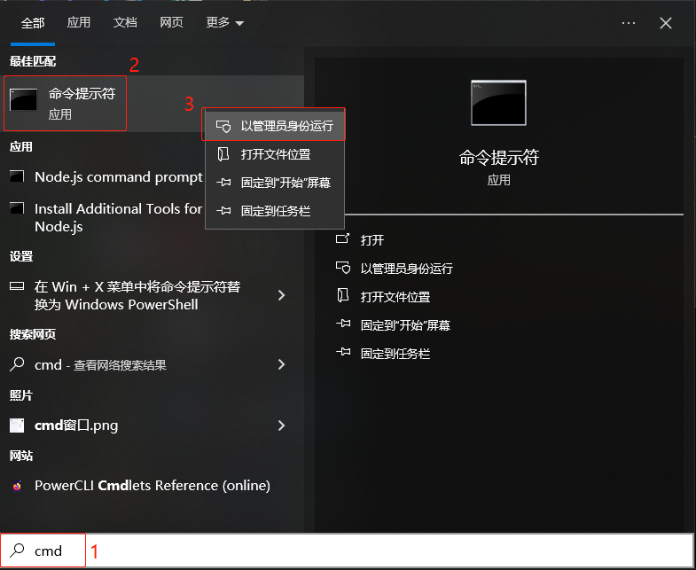The height and width of the screenshot is (570, 696).
Task: Click the Install Additional Tools for Node.js icon
Action: pyautogui.click(x=17, y=209)
